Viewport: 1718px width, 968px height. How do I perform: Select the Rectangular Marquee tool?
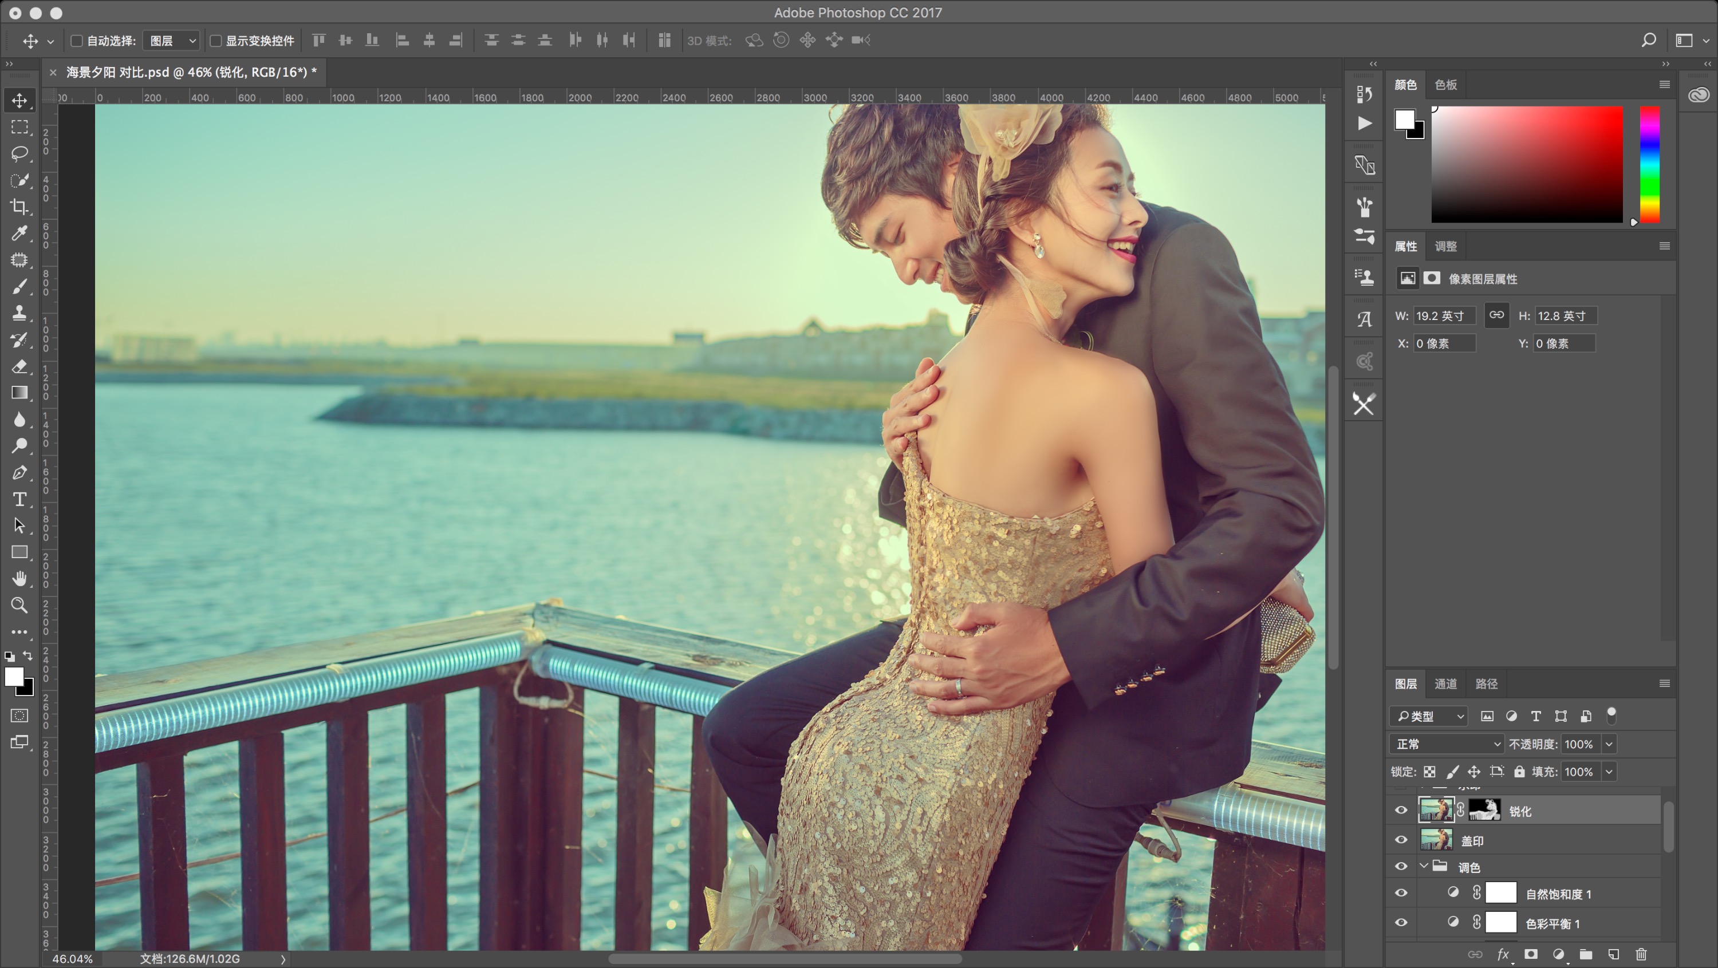(x=19, y=127)
